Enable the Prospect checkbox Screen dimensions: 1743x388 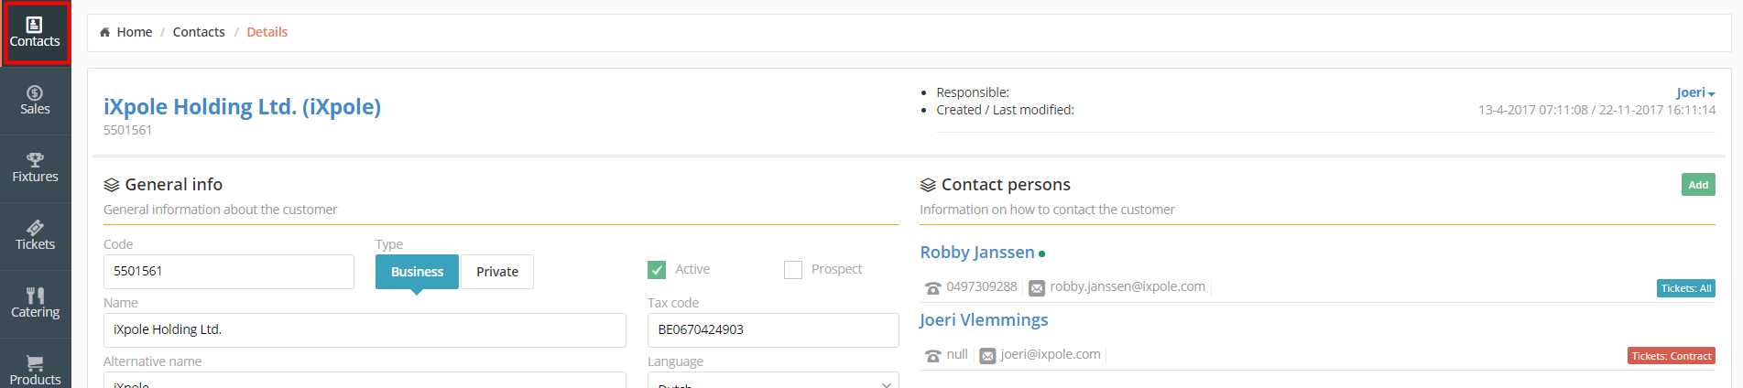point(793,270)
